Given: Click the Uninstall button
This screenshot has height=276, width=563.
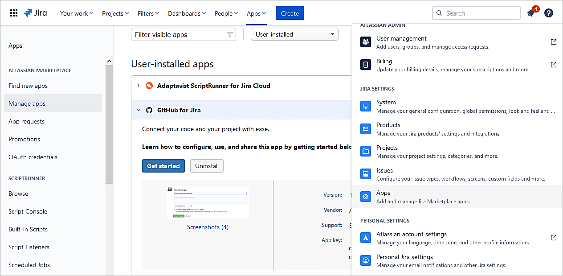Looking at the screenshot, I should (x=207, y=166).
